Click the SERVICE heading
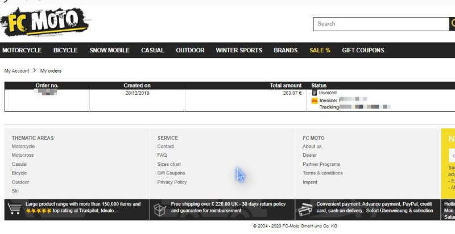This screenshot has height=234, width=455. click(x=168, y=138)
